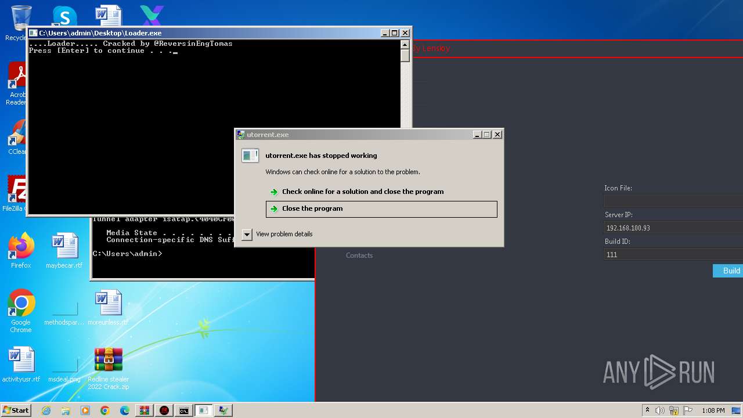Image resolution: width=743 pixels, height=418 pixels.
Task: Click the Build button in builder panel
Action: point(728,271)
